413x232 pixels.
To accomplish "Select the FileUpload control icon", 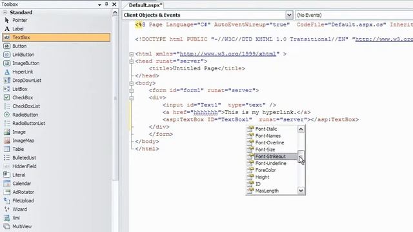I will pyautogui.click(x=7, y=200).
